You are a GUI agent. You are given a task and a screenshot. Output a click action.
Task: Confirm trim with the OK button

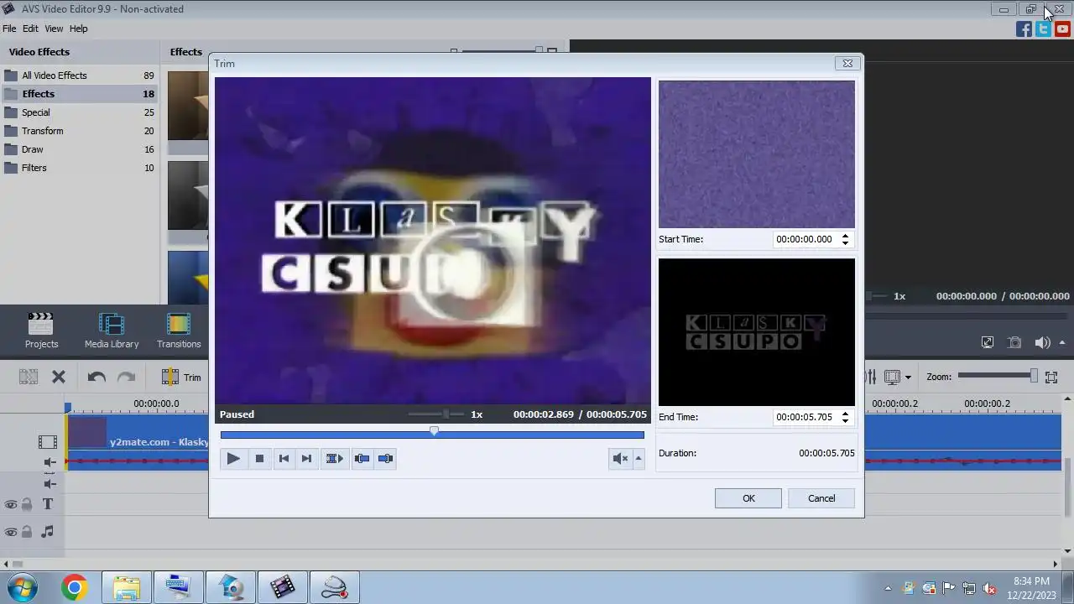[x=748, y=498]
